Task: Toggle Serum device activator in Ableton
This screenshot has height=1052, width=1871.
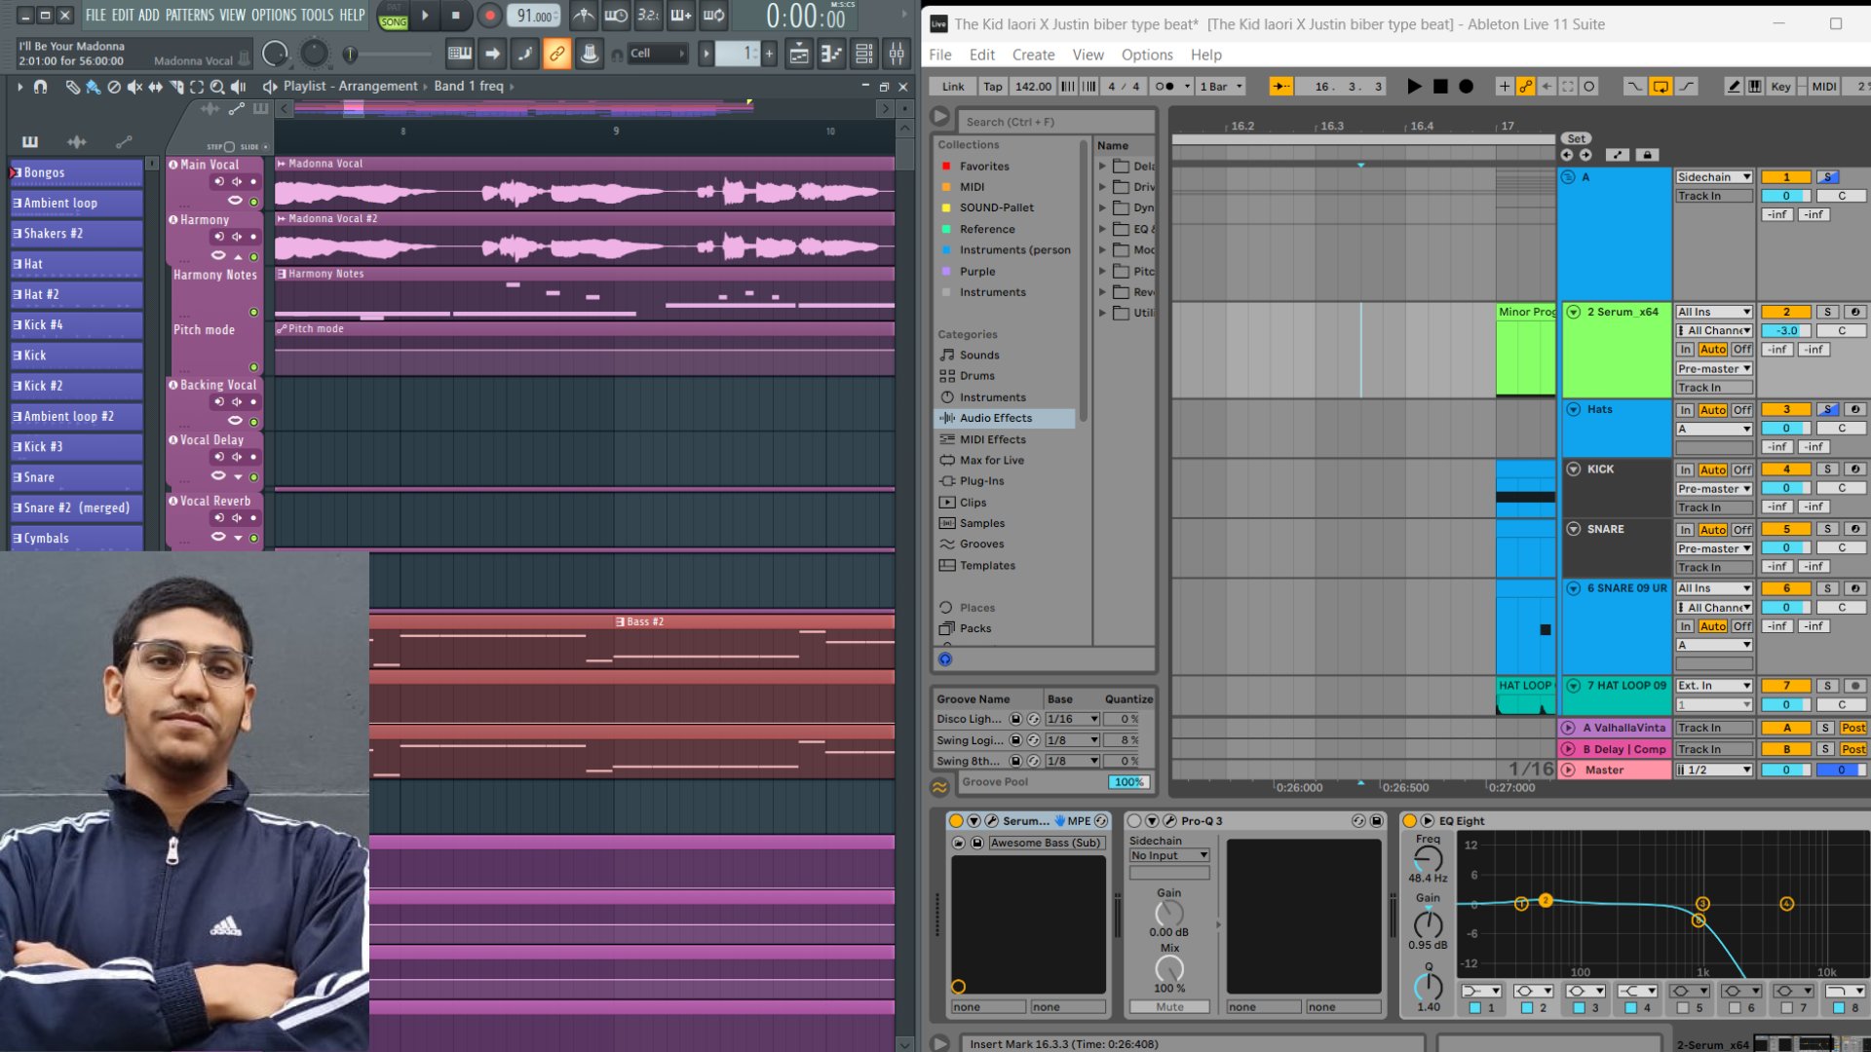Action: coord(956,821)
